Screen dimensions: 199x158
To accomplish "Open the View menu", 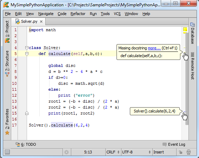I will pos(30,14).
